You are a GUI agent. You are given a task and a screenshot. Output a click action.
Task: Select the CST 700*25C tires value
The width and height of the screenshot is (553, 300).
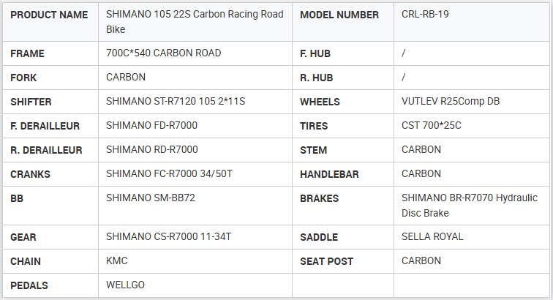[432, 126]
